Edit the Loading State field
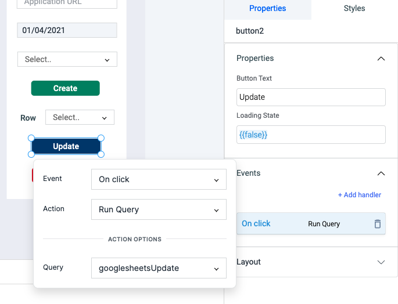 click(311, 135)
